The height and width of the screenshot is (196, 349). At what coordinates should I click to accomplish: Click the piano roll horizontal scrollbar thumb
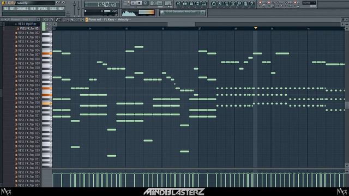(182, 24)
